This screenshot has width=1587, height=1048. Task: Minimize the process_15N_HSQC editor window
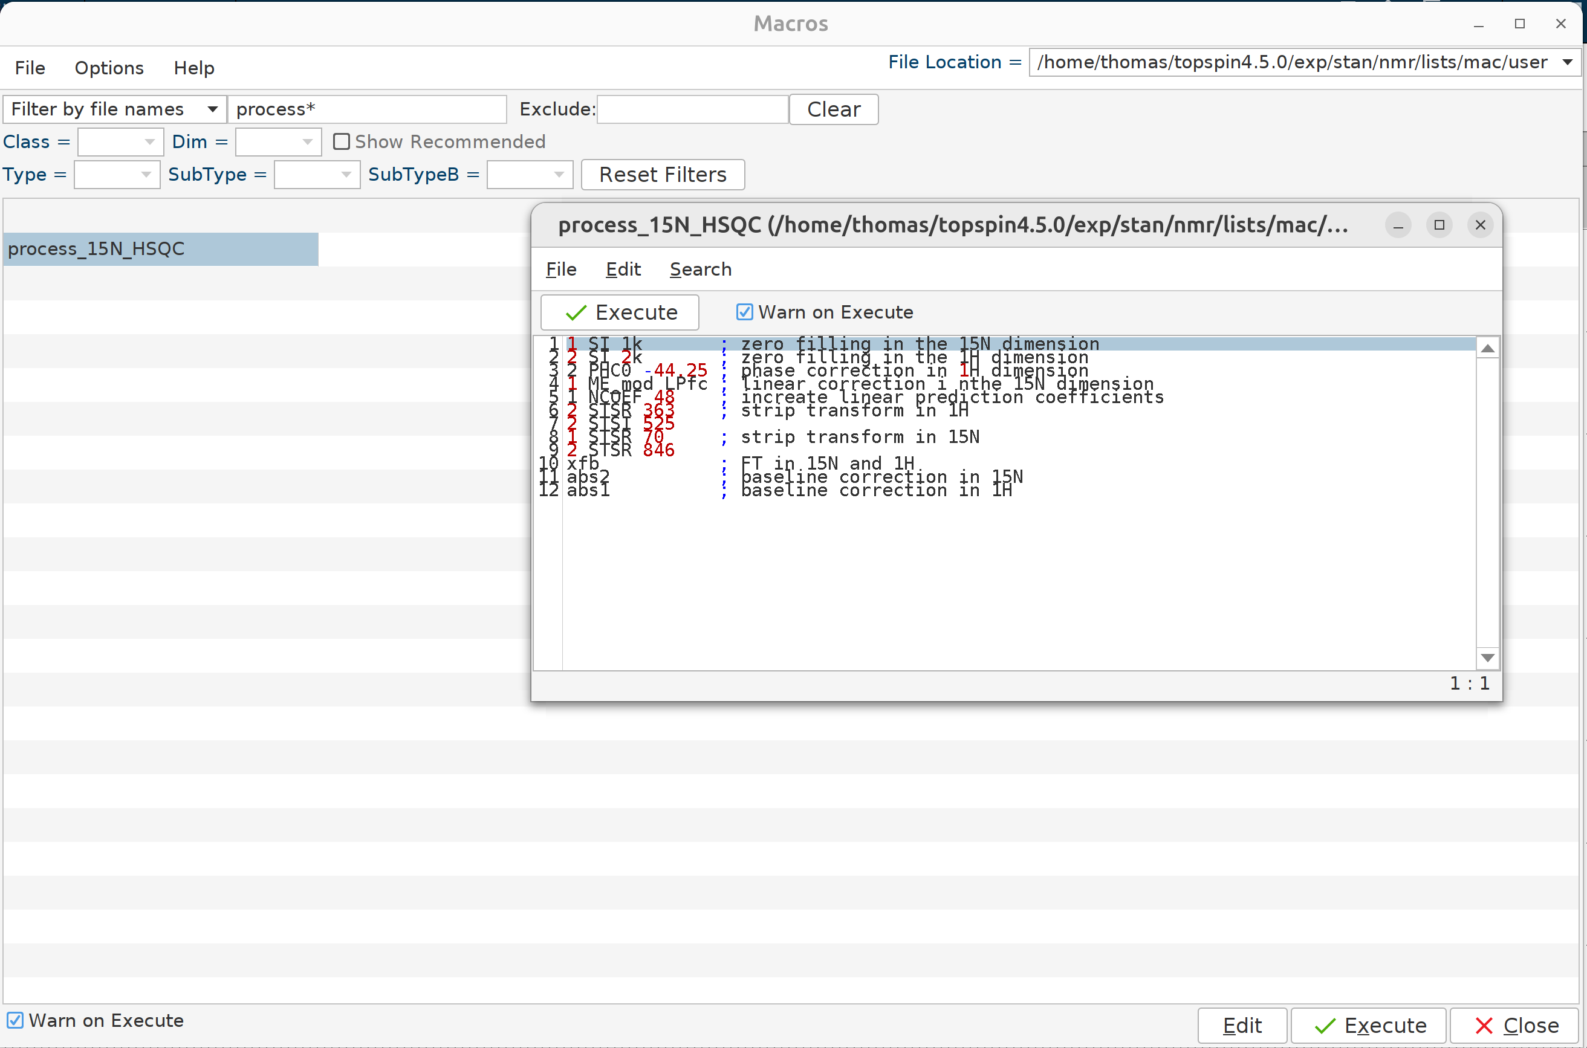(x=1397, y=225)
